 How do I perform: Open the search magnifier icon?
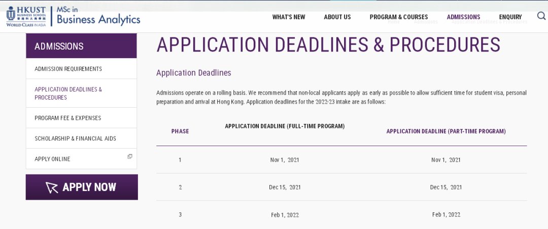pyautogui.click(x=541, y=16)
